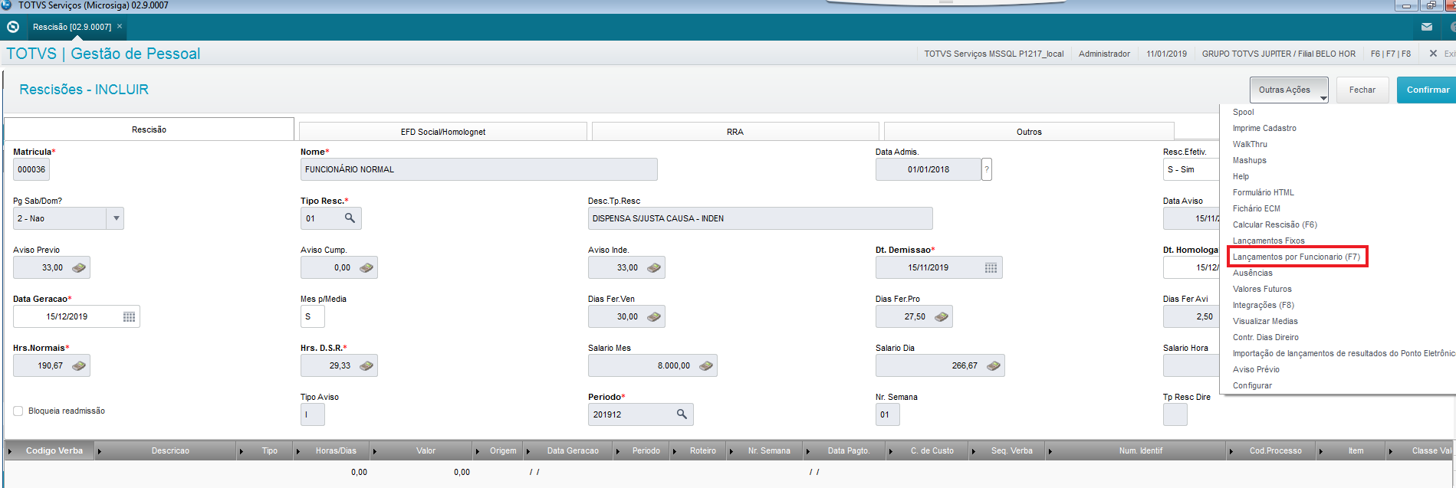Click the Nome input field

(478, 169)
